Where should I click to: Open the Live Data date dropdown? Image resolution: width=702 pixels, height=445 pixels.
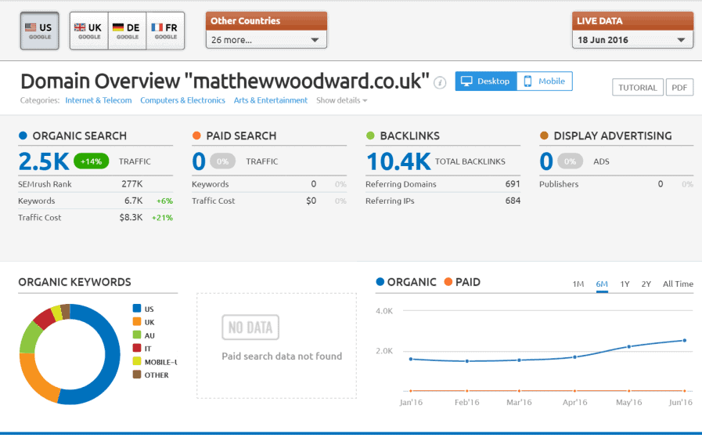click(632, 39)
